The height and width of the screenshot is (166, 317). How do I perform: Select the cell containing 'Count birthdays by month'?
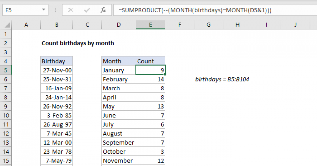click(57, 43)
